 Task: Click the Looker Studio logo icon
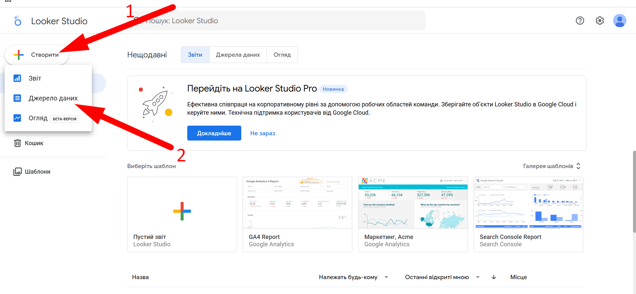[x=18, y=21]
